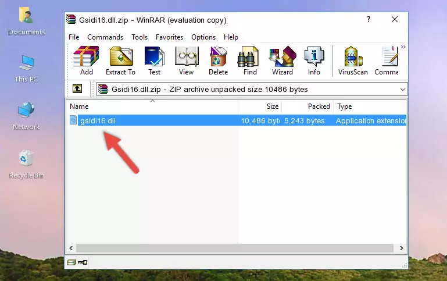Click the This PC desktop icon
447x281 pixels.
[26, 69]
